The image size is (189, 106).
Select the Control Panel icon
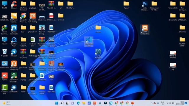click(5, 65)
